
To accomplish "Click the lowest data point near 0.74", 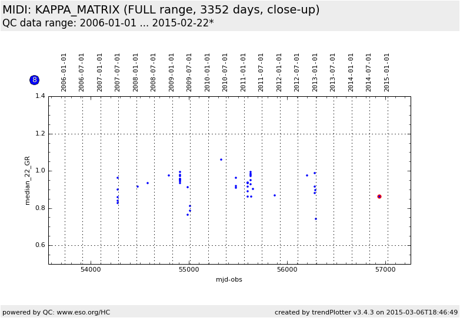I will [x=316, y=219].
